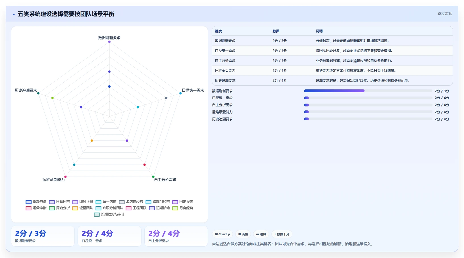Image resolution: width=464 pixels, height=258 pixels.
Task: Hide the 单一店铺 legend series
Action: 106,202
